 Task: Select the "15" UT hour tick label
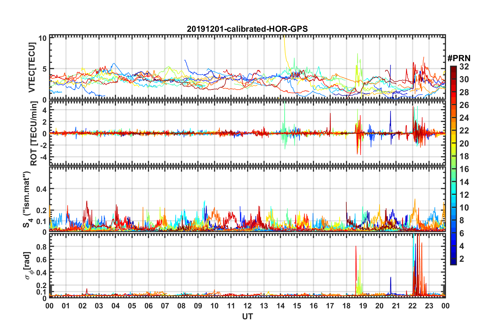tap(297, 306)
